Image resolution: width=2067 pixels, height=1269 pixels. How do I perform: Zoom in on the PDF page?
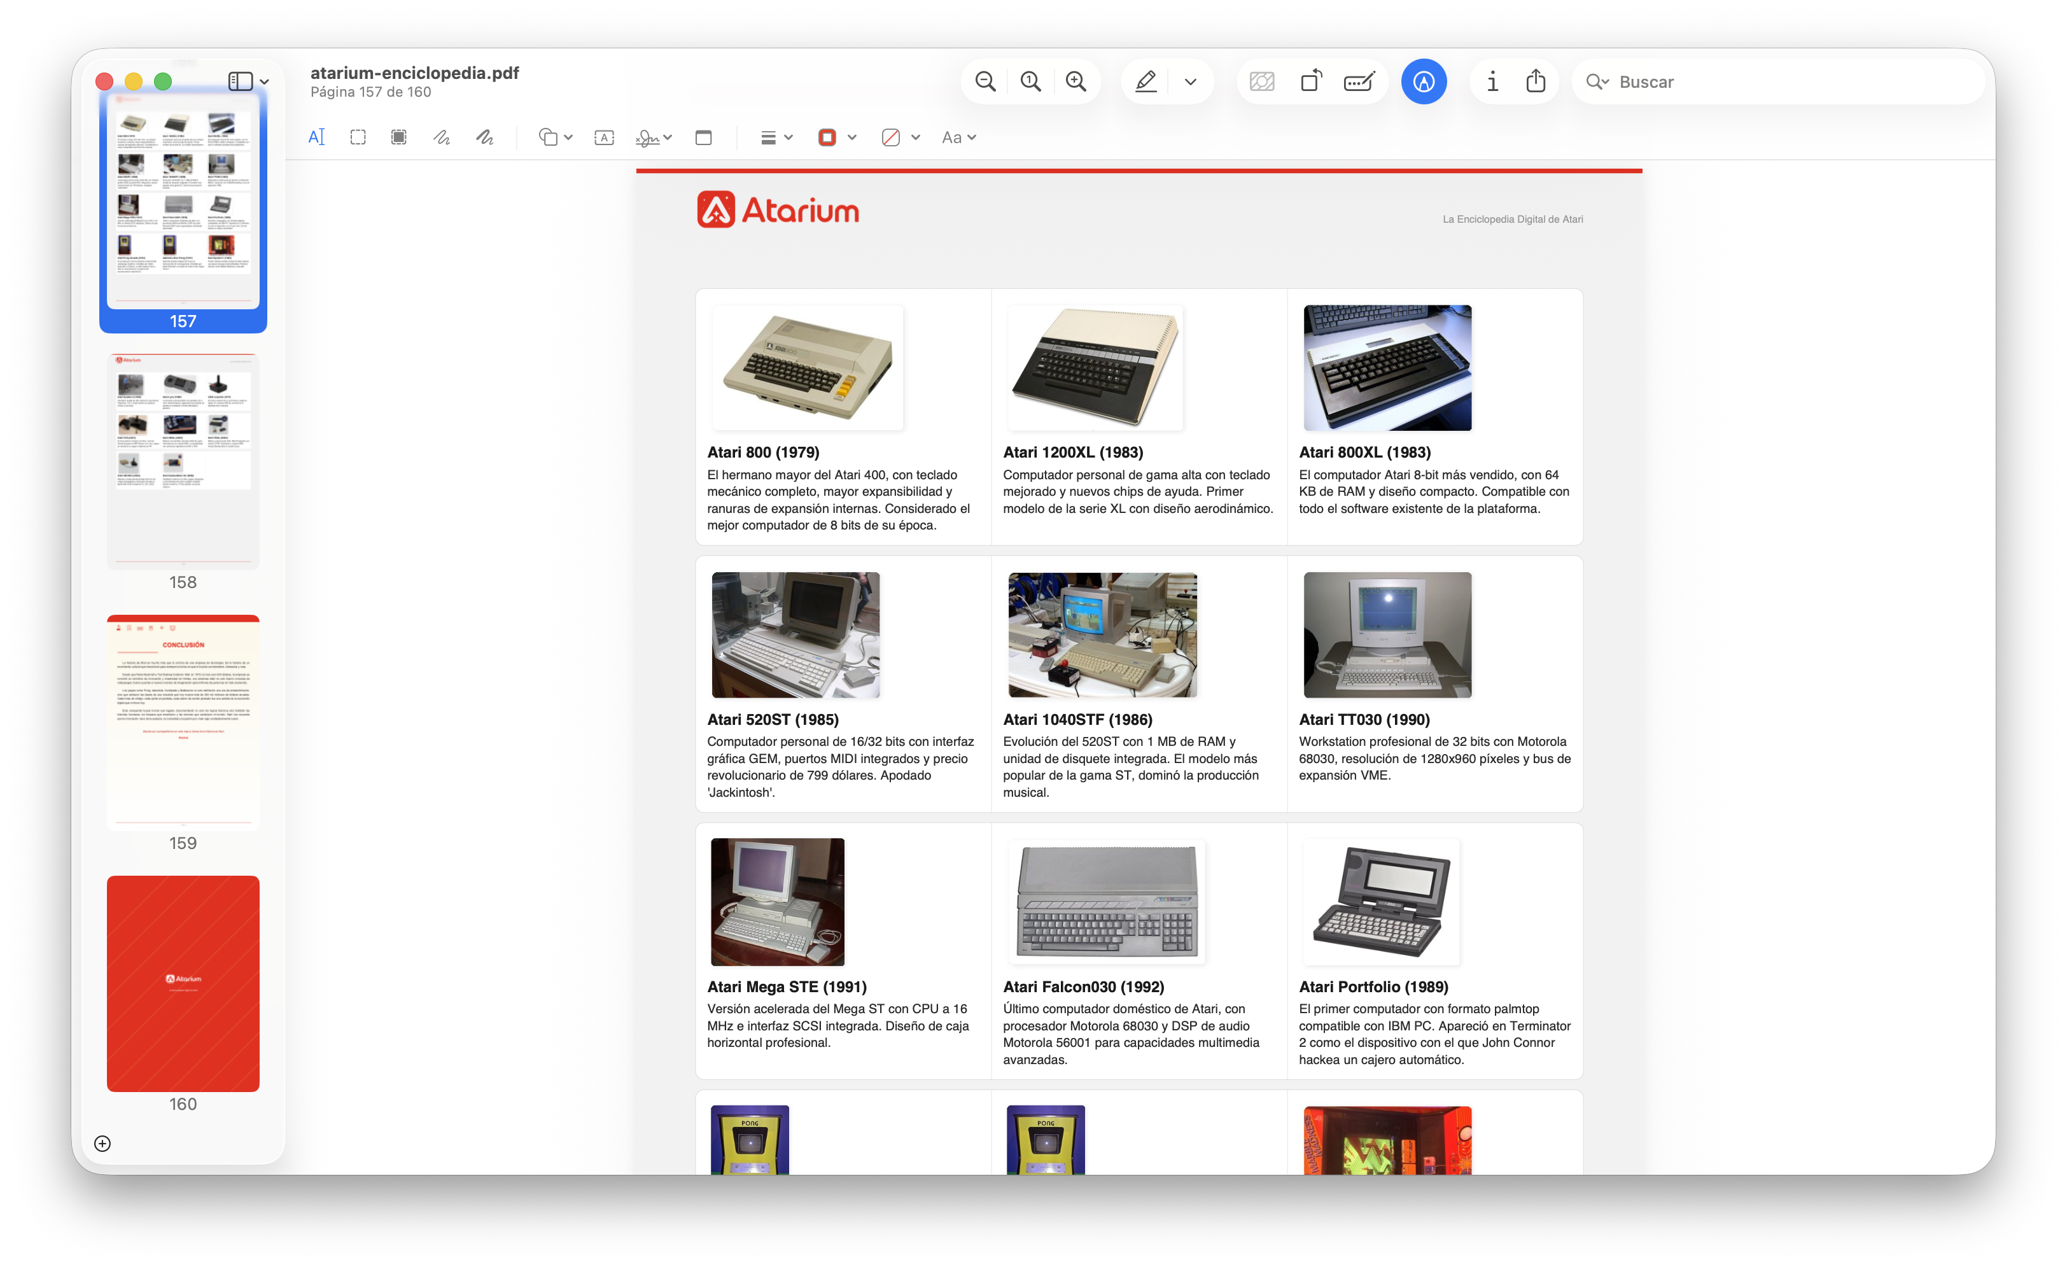1076,81
